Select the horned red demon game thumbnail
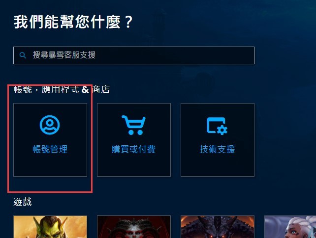316x238 pixels. 134,227
